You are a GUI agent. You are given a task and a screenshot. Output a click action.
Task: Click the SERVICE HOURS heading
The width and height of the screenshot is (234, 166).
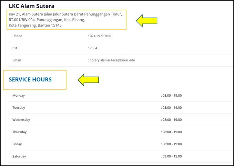click(x=30, y=80)
